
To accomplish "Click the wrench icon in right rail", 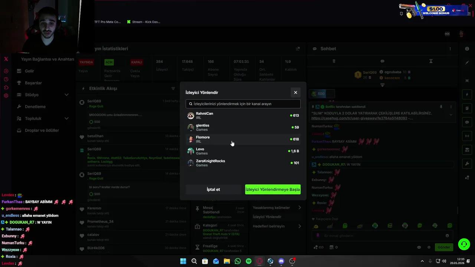I will pos(467,164).
